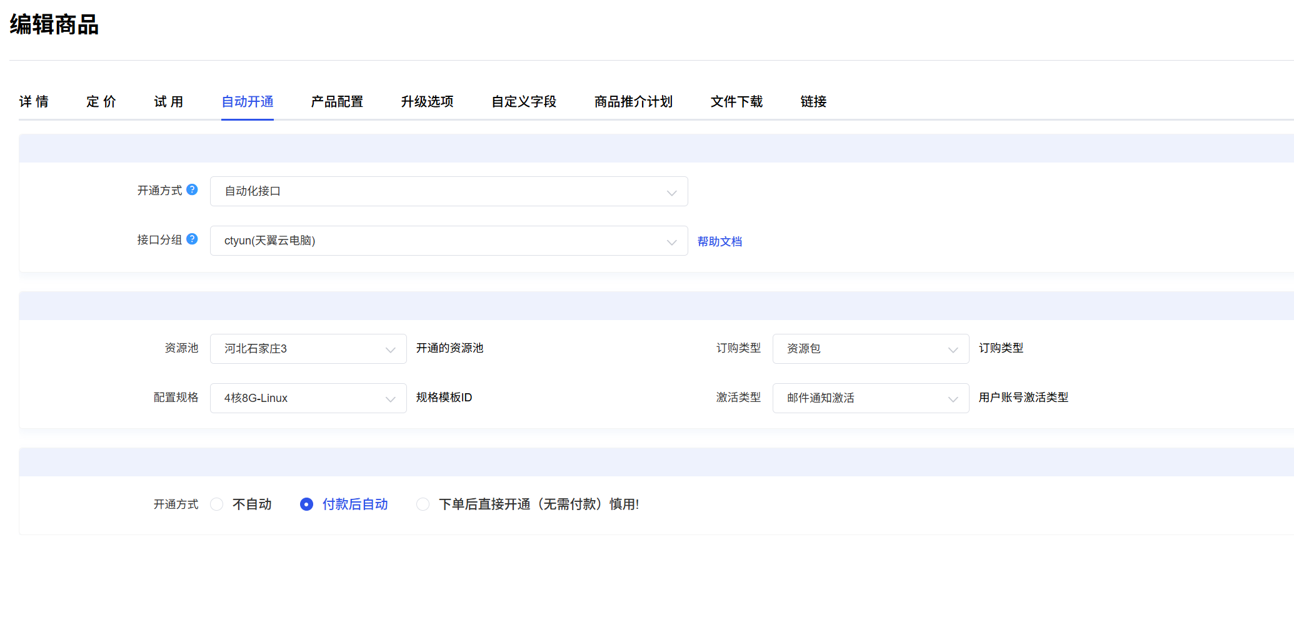
Task: Select 下单后直接开通 radio option
Action: [423, 504]
